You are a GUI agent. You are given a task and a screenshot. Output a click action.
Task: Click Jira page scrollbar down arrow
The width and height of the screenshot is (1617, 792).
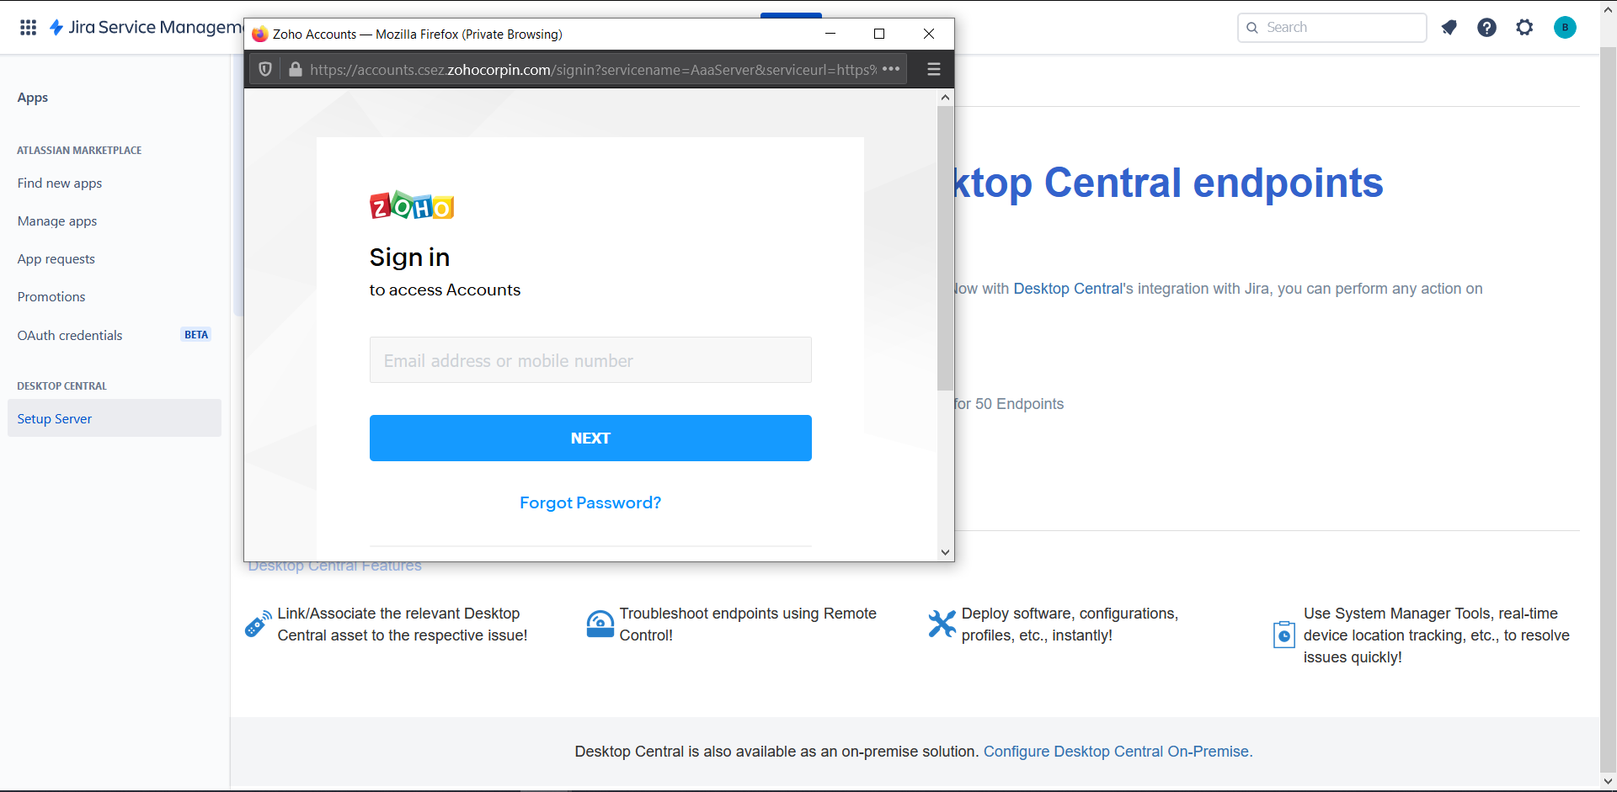click(x=1609, y=781)
